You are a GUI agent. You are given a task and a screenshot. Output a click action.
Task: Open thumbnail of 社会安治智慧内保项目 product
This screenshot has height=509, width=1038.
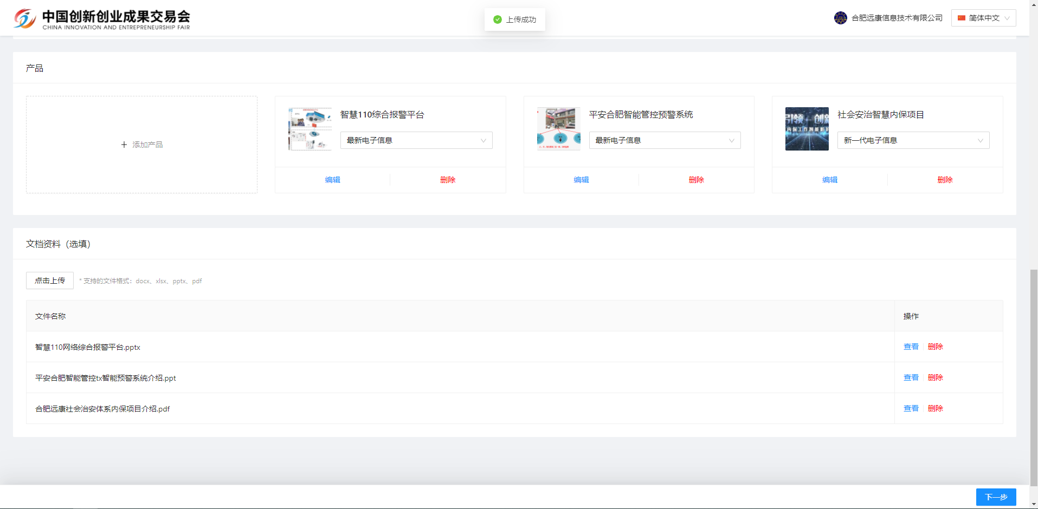[x=807, y=129]
